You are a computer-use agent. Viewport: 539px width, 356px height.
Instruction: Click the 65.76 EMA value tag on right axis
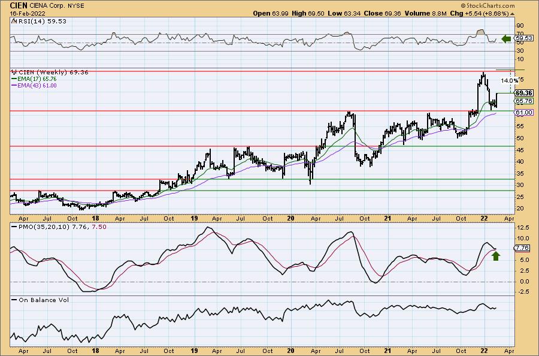click(x=524, y=101)
